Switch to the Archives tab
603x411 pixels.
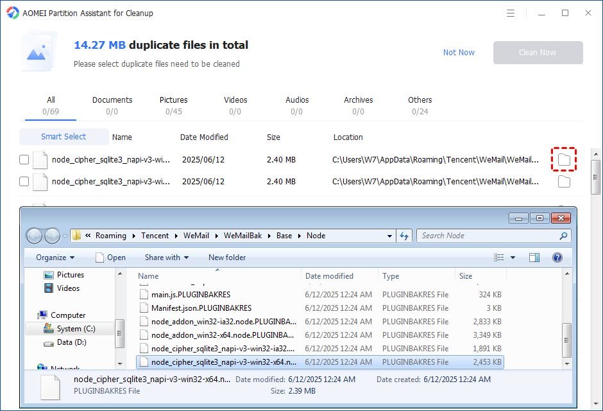tap(358, 105)
